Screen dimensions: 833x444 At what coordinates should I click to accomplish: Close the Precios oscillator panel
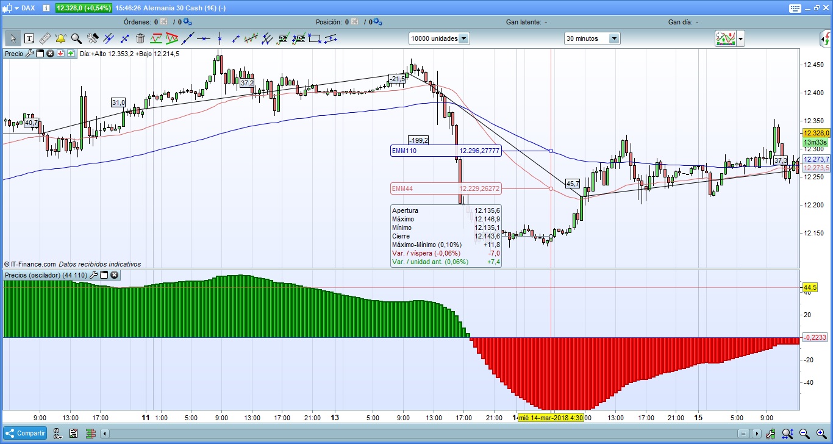(114, 275)
